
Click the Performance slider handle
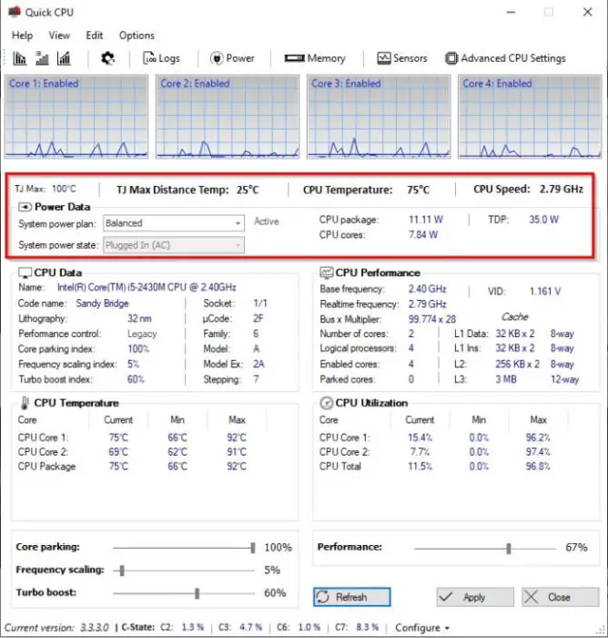509,549
